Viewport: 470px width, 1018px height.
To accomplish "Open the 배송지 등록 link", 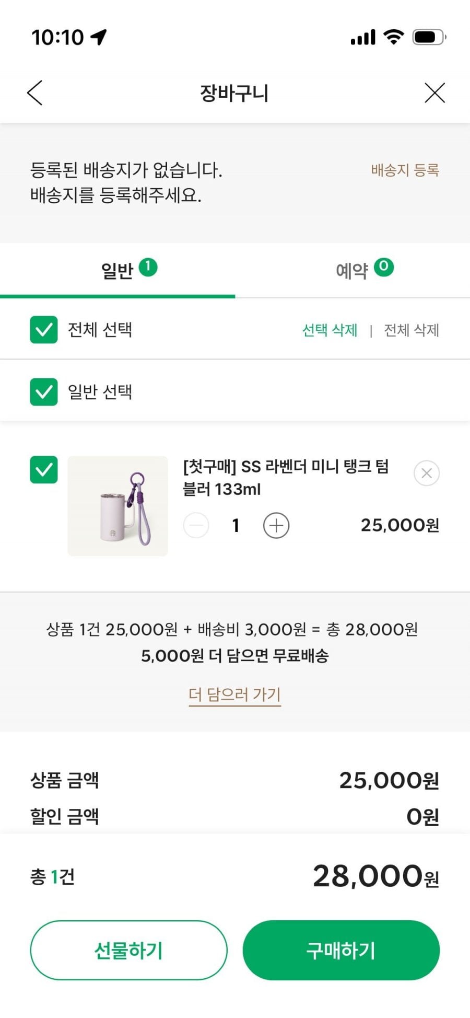I will [405, 170].
